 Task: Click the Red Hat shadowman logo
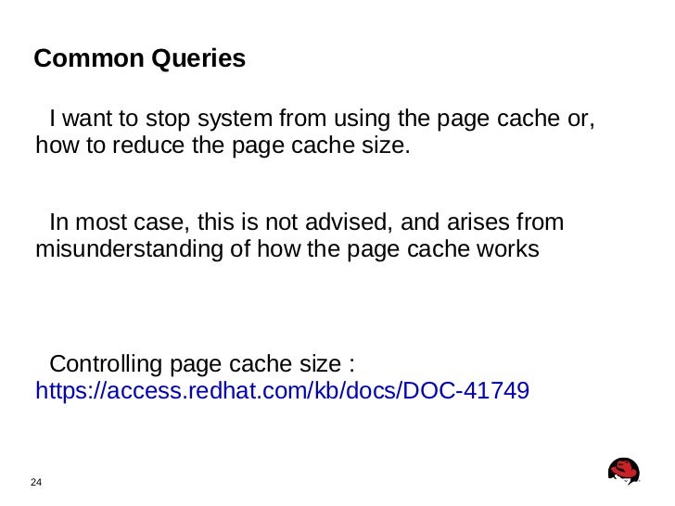coord(624,471)
